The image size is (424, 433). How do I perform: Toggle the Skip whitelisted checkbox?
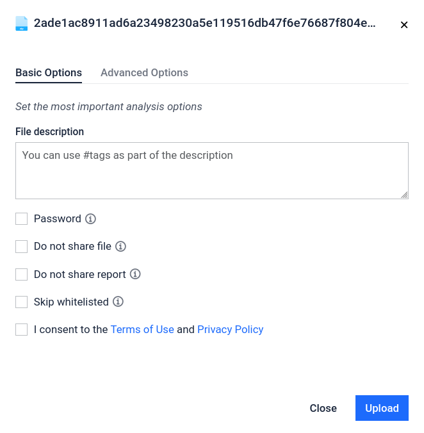click(22, 302)
